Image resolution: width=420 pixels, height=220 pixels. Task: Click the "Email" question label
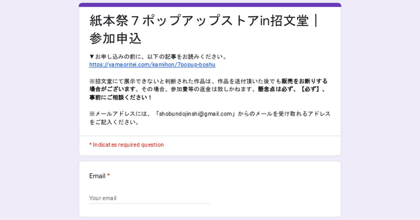97,176
